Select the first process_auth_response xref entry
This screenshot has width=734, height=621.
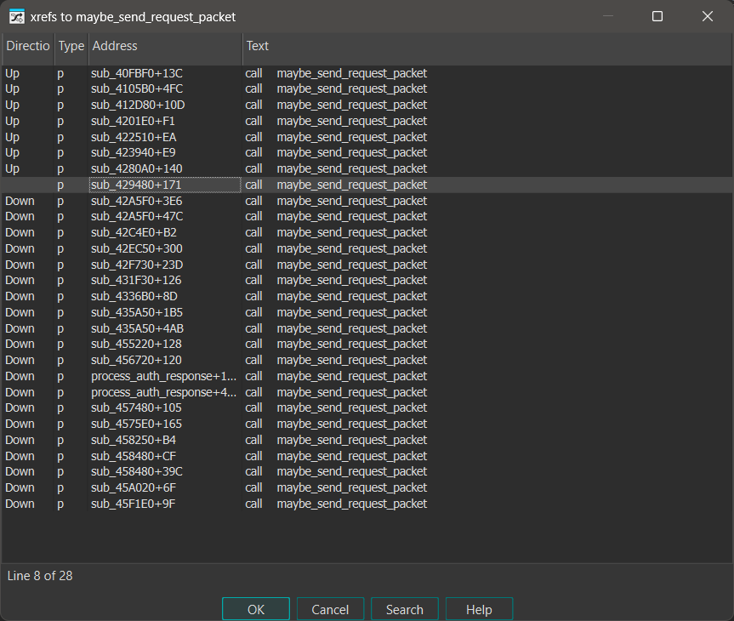[163, 376]
